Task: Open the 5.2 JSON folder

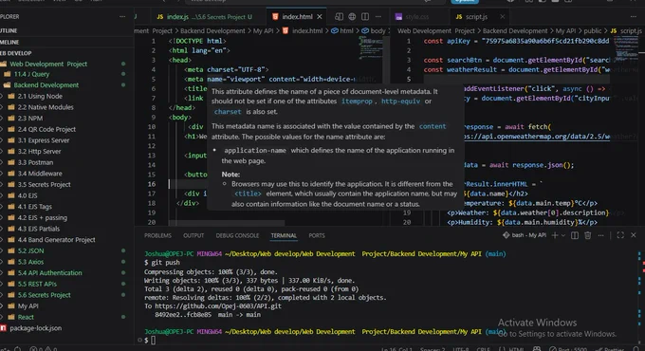Action: 30,251
